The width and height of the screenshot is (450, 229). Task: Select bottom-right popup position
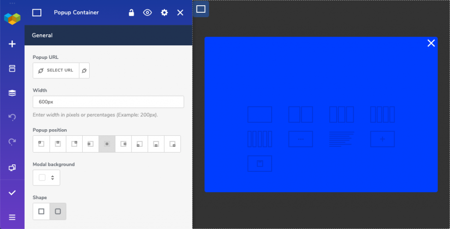[172, 144]
